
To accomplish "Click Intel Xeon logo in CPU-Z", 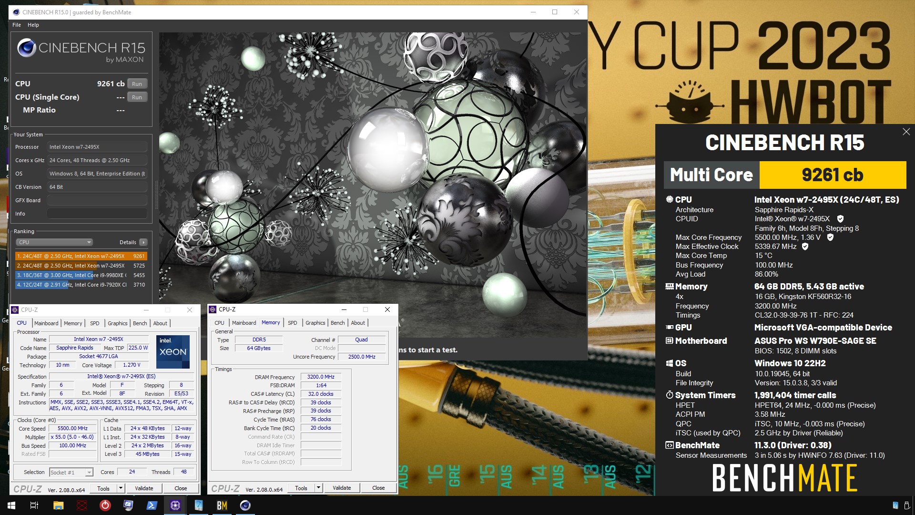I will 173,352.
